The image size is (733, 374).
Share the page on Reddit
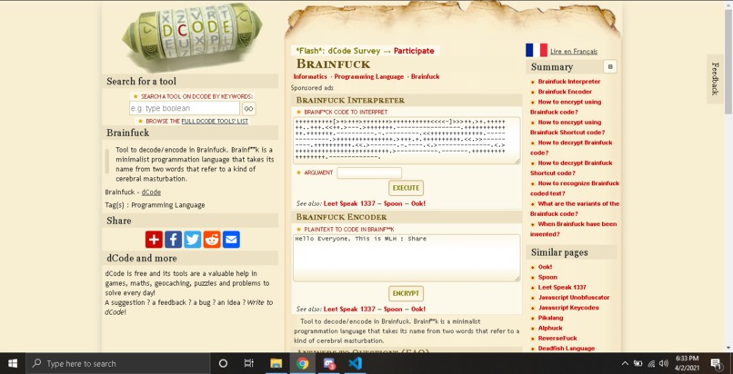(x=212, y=240)
